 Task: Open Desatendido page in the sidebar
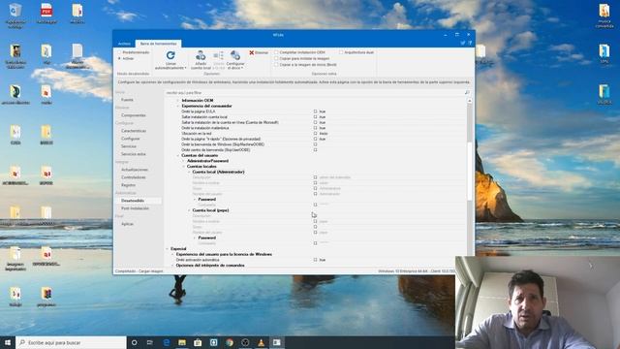133,201
